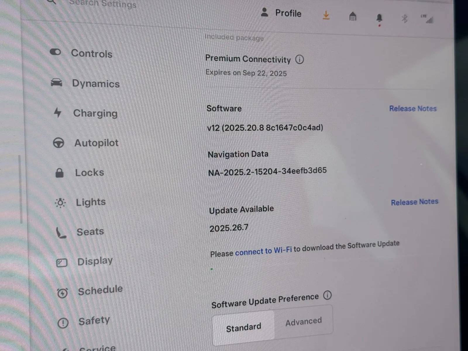Viewport: 468px width, 351px height.
Task: Open the Locks settings section
Action: [90, 173]
